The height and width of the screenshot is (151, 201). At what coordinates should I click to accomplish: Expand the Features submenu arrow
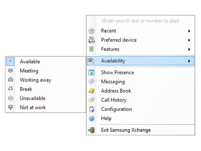pyautogui.click(x=189, y=49)
